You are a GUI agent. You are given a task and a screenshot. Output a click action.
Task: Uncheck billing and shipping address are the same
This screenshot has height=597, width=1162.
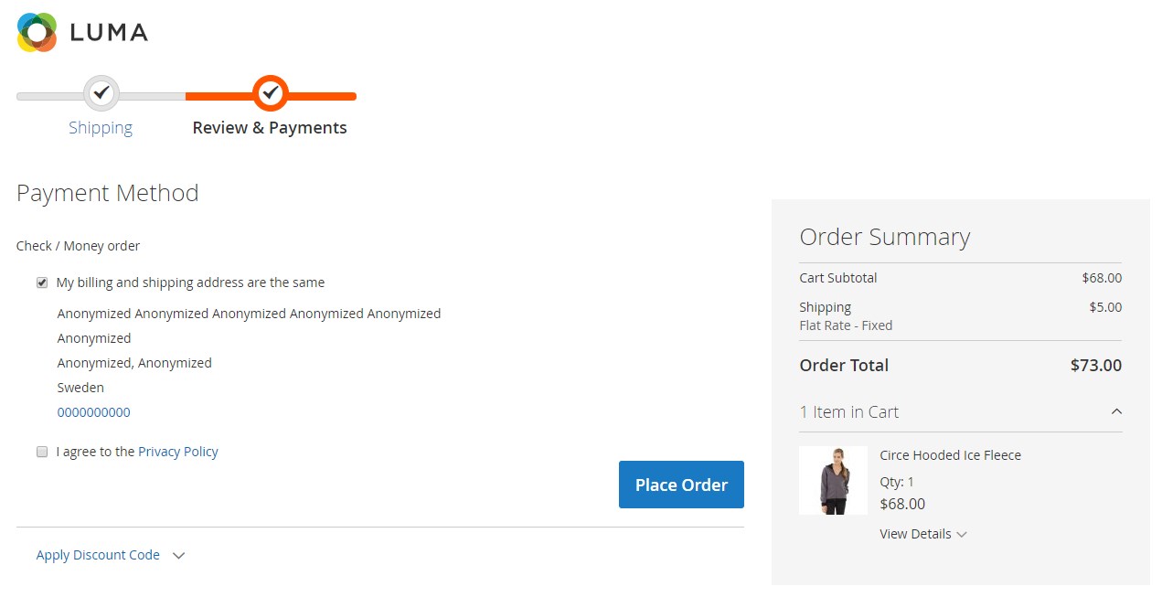point(42,283)
